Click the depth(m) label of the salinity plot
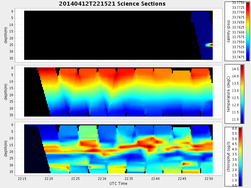This screenshot has height=188, width=251. tap(6, 35)
